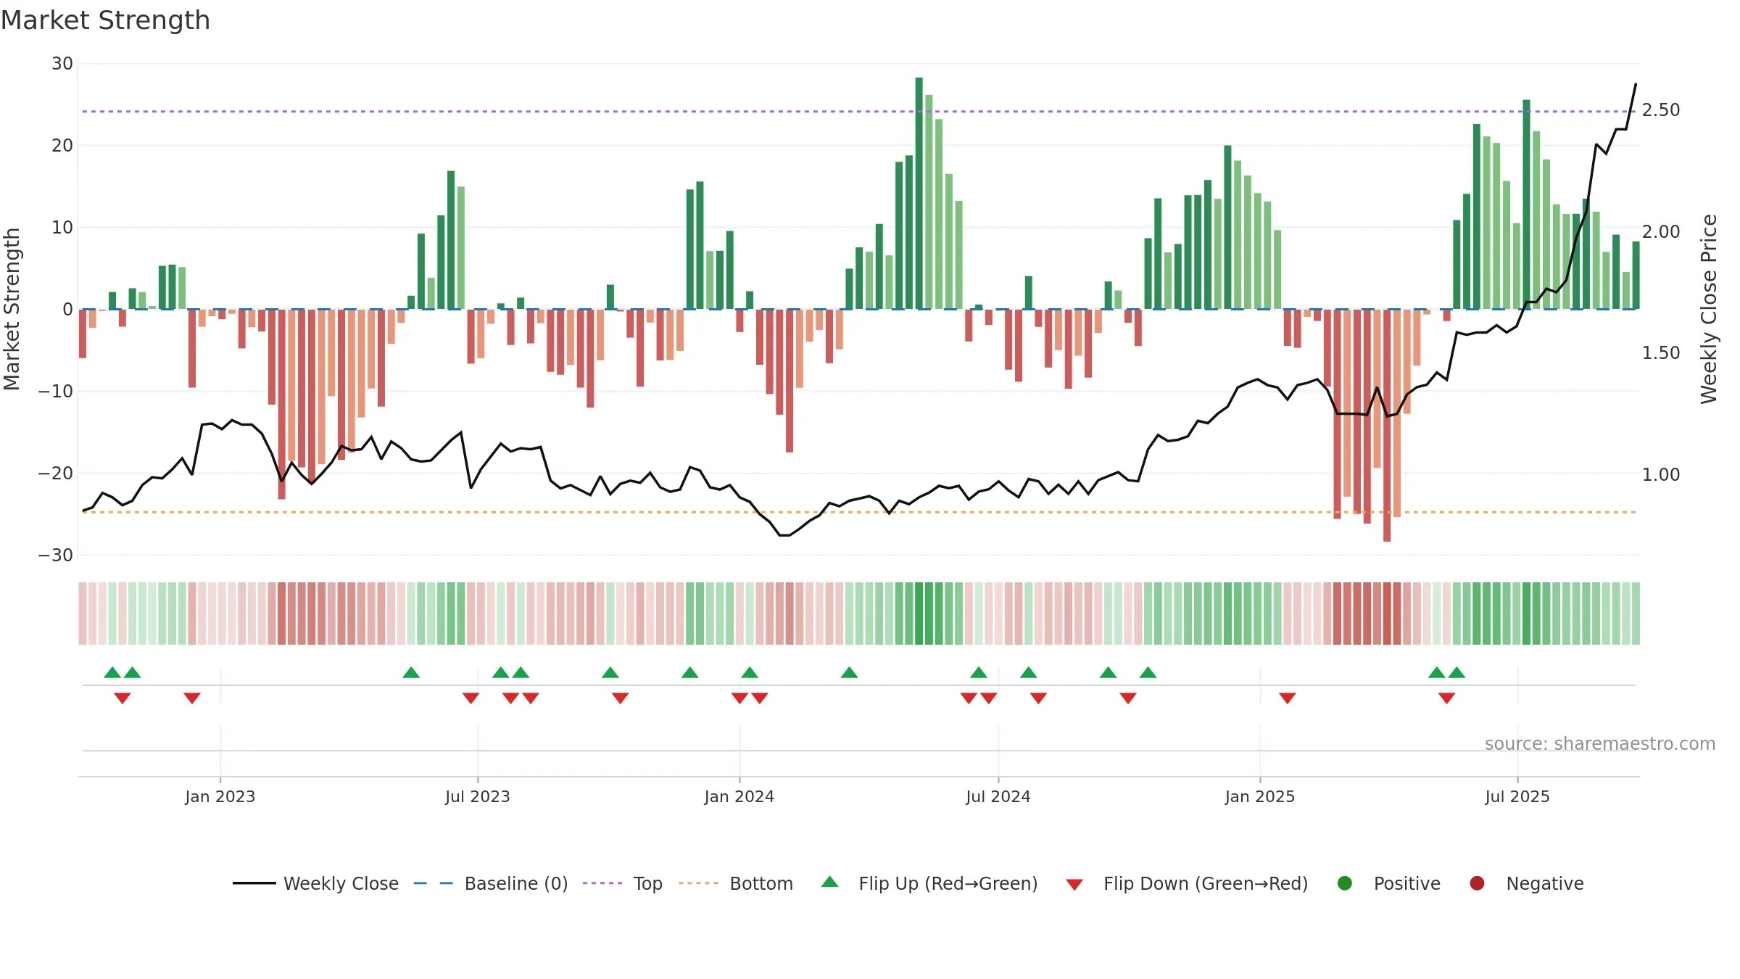Click the Jan 2024 axis label
1740x979 pixels.
point(739,796)
